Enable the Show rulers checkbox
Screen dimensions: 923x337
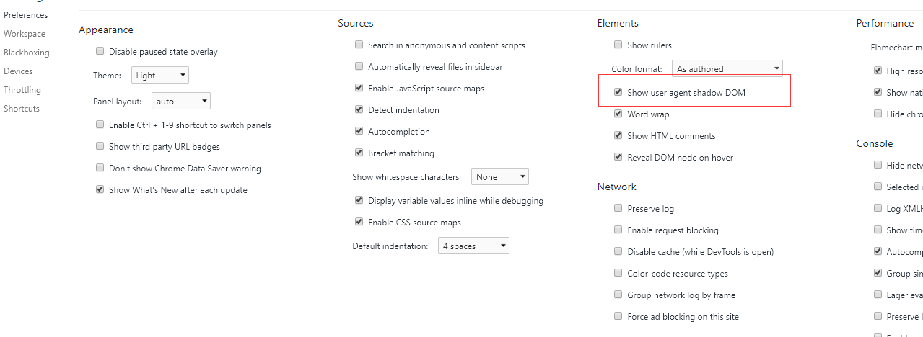[618, 45]
